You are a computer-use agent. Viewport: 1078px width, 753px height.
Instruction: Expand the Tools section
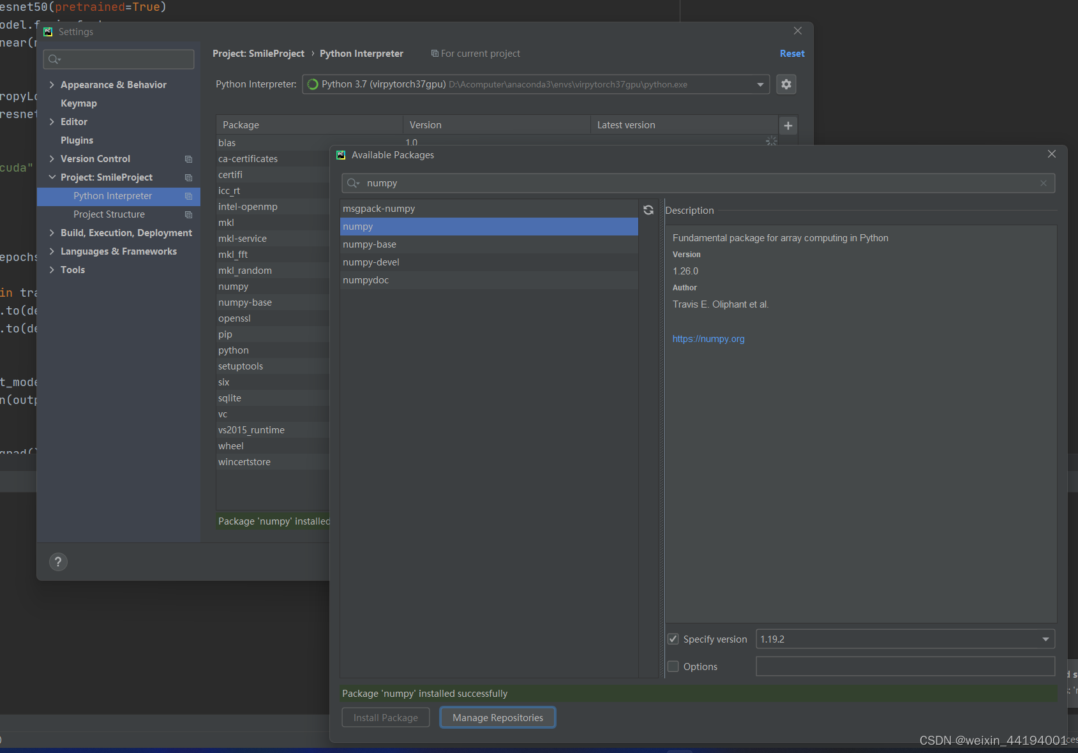tap(52, 270)
